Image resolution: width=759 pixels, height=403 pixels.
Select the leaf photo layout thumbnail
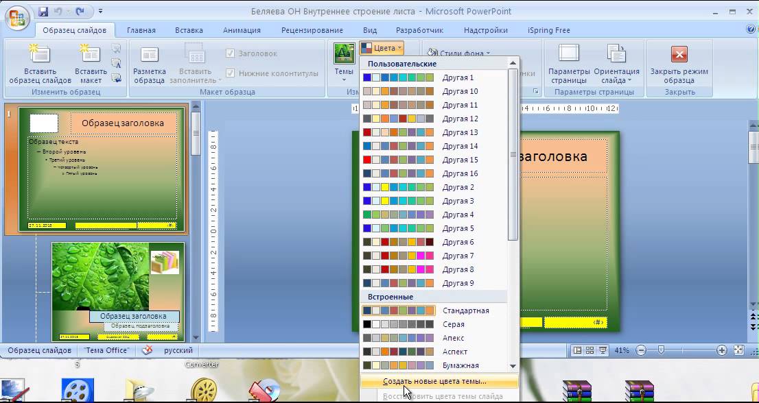point(117,291)
